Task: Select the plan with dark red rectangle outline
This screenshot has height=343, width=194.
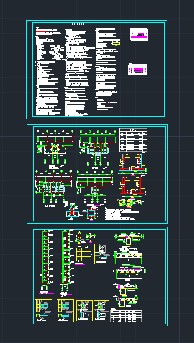Action: pyautogui.click(x=95, y=188)
